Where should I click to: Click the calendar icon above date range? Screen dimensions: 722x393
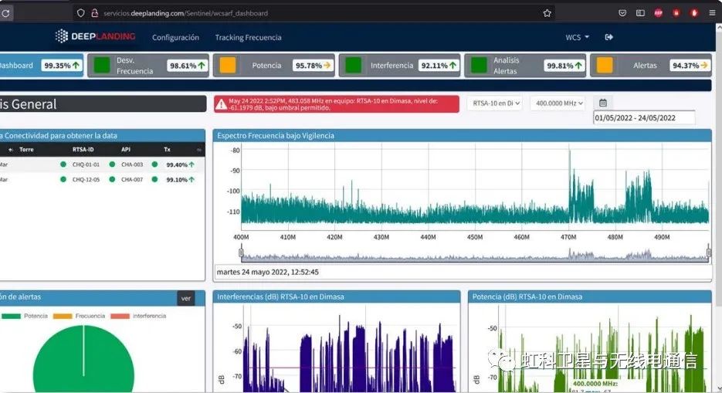(603, 103)
